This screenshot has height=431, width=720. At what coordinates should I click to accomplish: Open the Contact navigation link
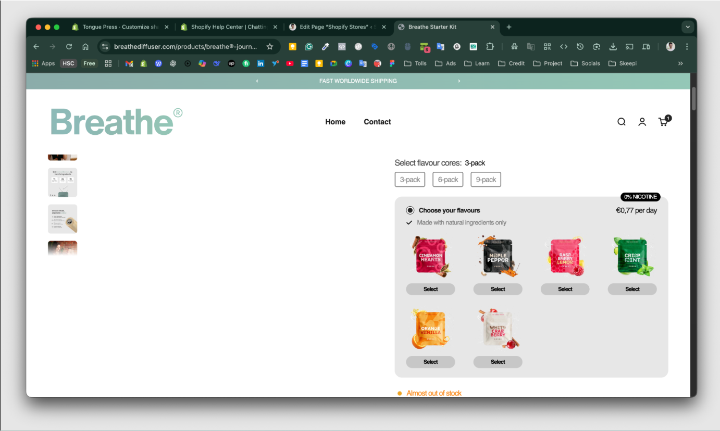(377, 122)
